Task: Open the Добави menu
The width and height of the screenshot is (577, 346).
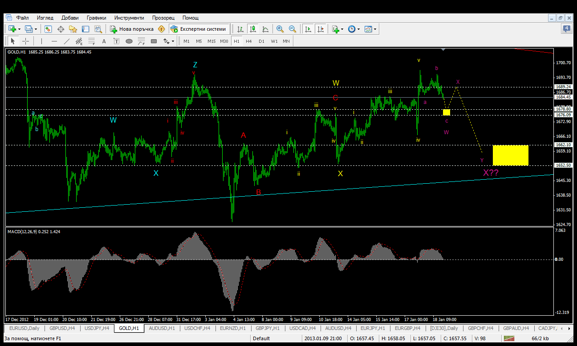Action: click(x=70, y=18)
